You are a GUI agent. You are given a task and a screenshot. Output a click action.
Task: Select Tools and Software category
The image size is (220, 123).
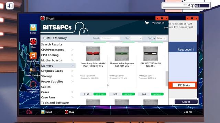55,102
